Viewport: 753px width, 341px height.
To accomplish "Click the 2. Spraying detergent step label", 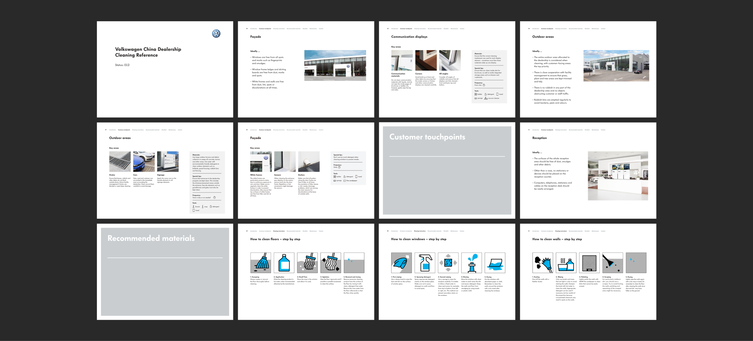I will tap(423, 277).
